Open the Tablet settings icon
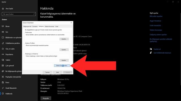Image resolution: width=181 pixels, height=101 pixels. (3, 60)
